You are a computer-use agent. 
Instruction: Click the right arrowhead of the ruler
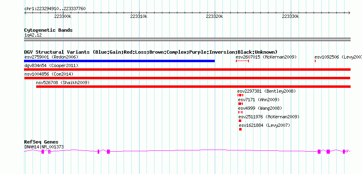(349, 13)
